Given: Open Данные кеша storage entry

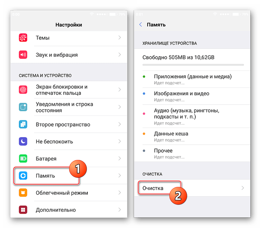Looking at the screenshot, I should click(192, 136).
